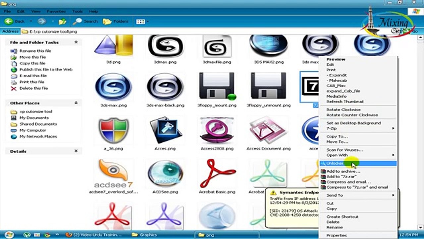Open the Search toolbar button
Image resolution: width=424 pixels, height=239 pixels.
click(x=85, y=21)
